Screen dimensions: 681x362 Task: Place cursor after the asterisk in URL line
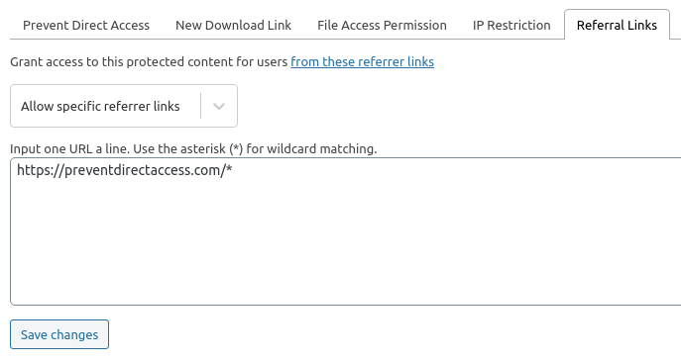click(x=234, y=170)
